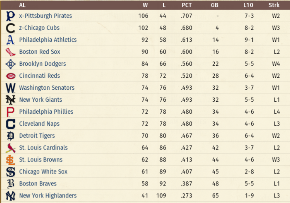This screenshot has width=290, height=203.
Task: Select the Philadelphia Athletics A logo
Action: tap(10, 40)
